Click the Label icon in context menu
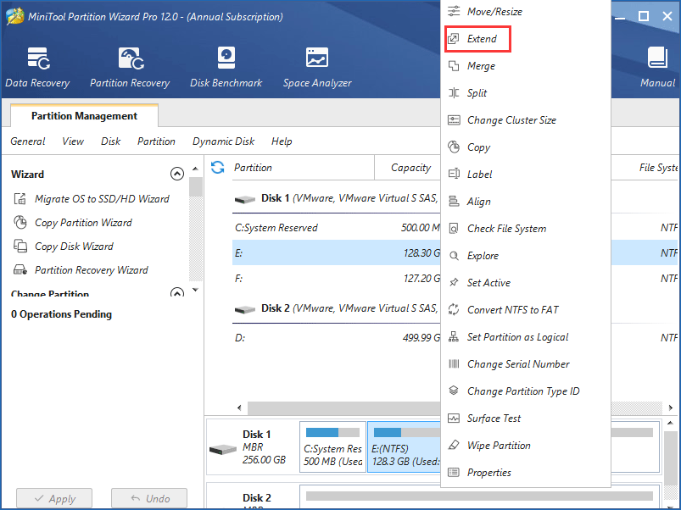Viewport: 681px width, 510px height. point(454,174)
